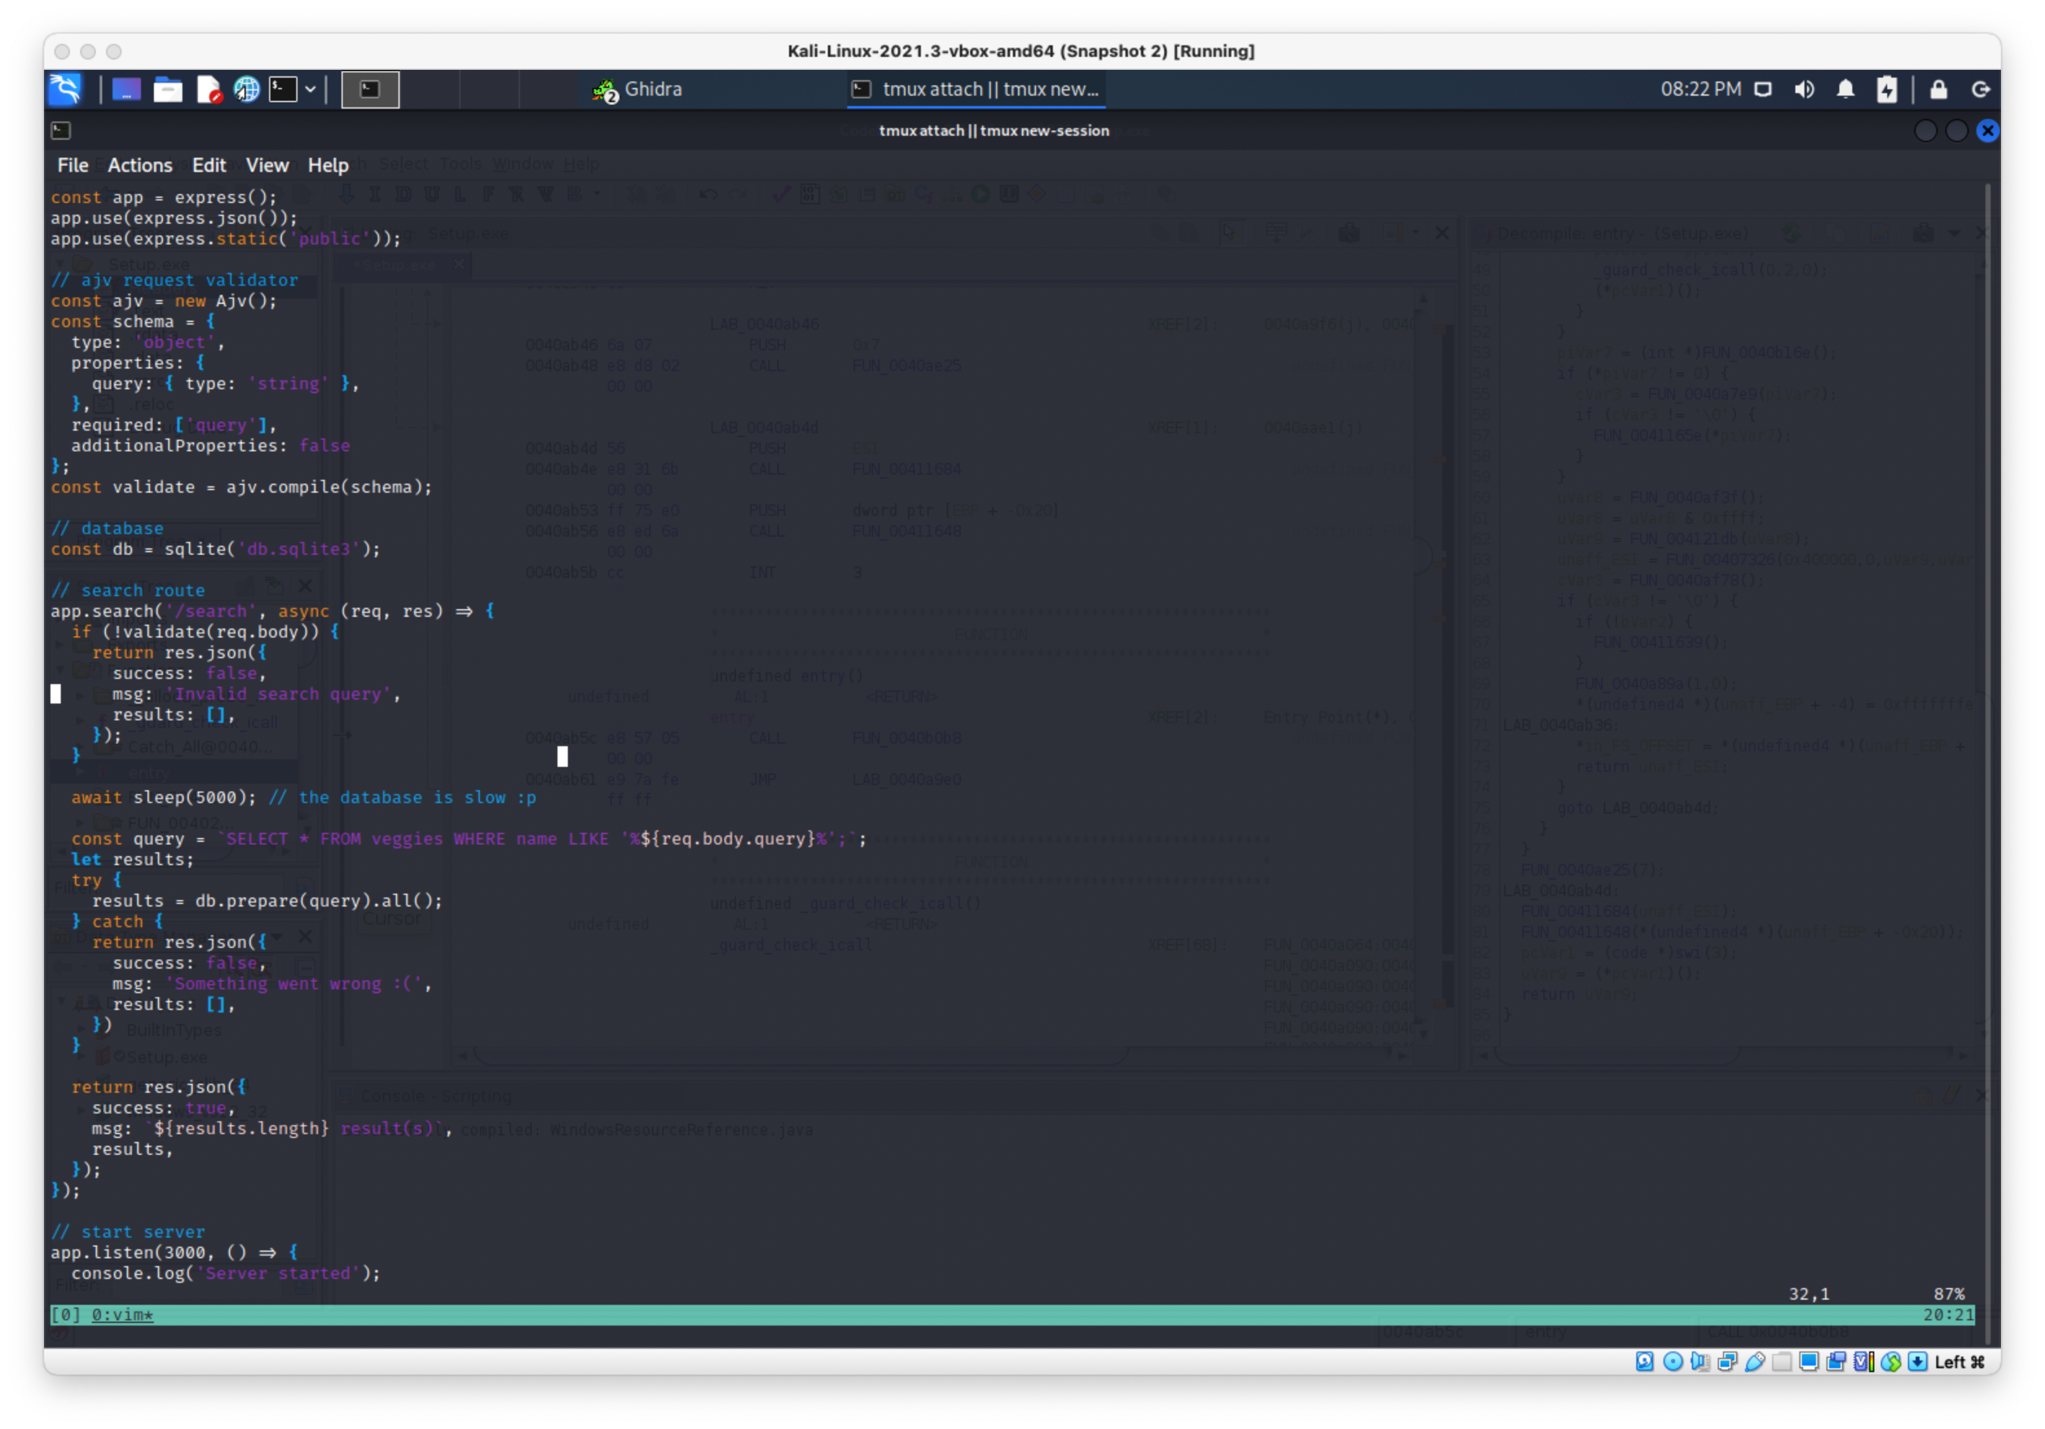Click the 'const app = express();' line
This screenshot has height=1429, width=2045.
pos(164,198)
